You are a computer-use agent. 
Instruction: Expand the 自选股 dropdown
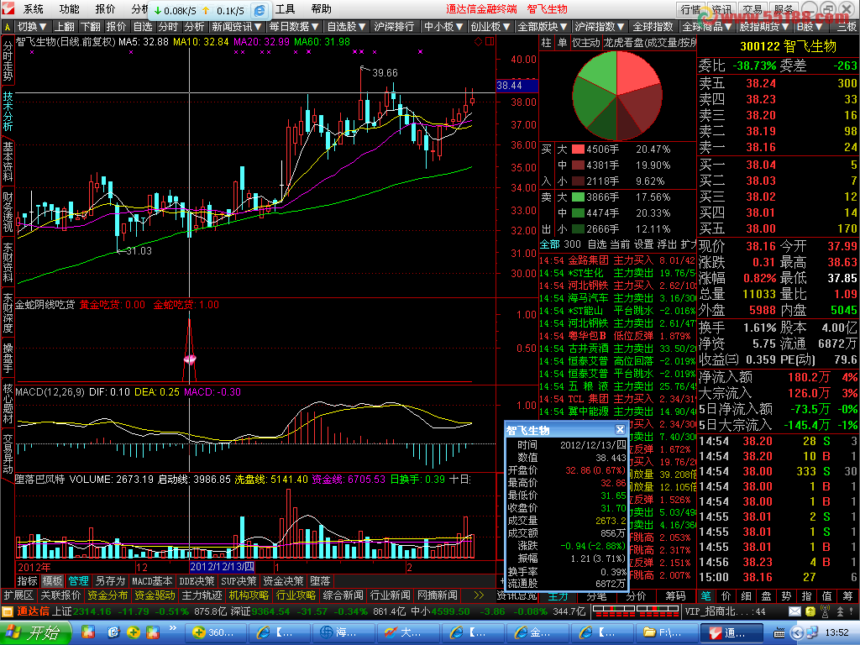pyautogui.click(x=347, y=26)
